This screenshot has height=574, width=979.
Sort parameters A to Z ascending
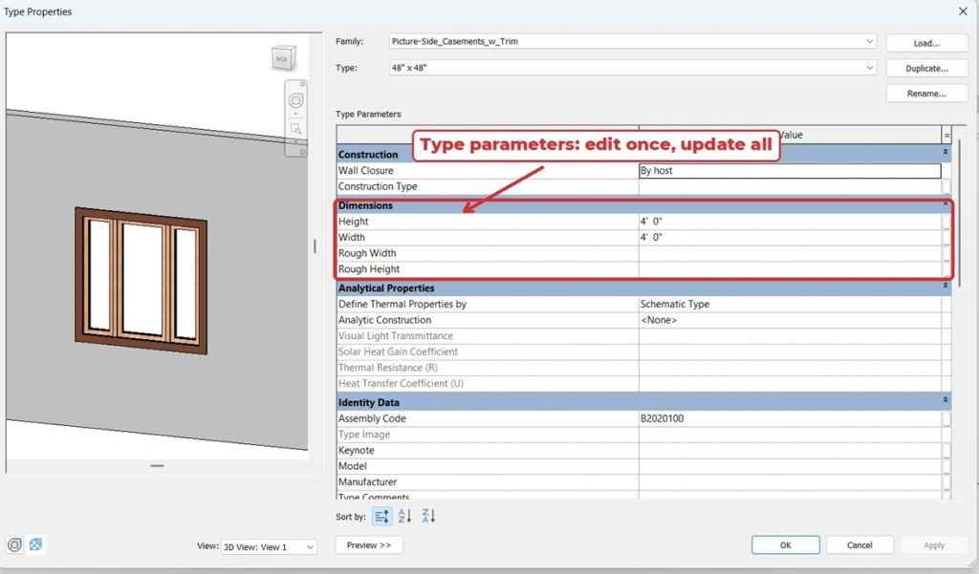[x=404, y=516]
